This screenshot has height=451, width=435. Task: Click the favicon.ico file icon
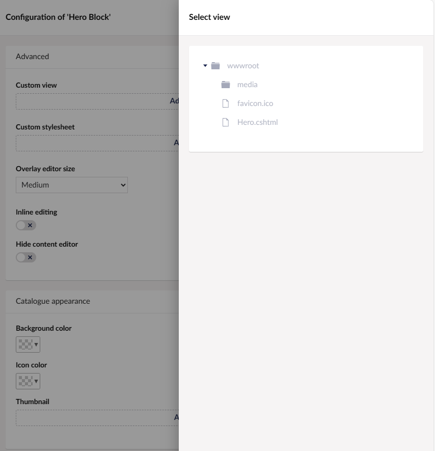pyautogui.click(x=225, y=103)
